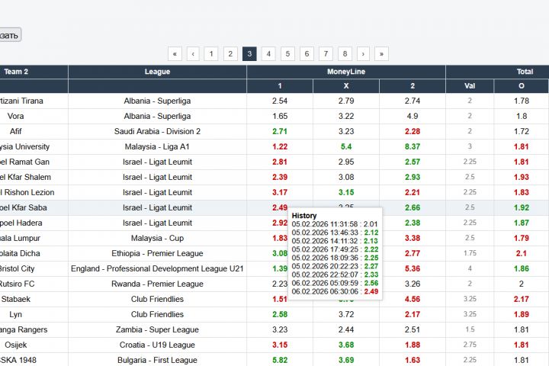Switch to page 2 in pagination
The image size is (549, 366).
click(x=230, y=53)
